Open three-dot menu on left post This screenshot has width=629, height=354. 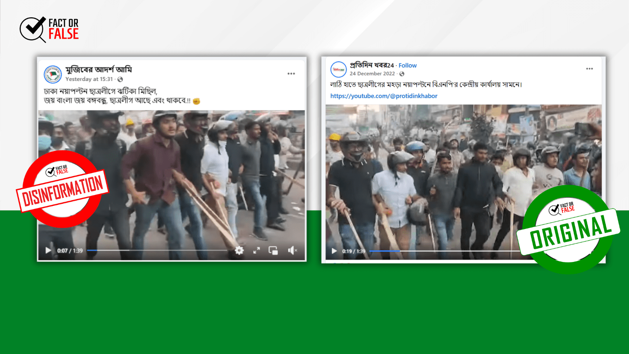(x=291, y=74)
